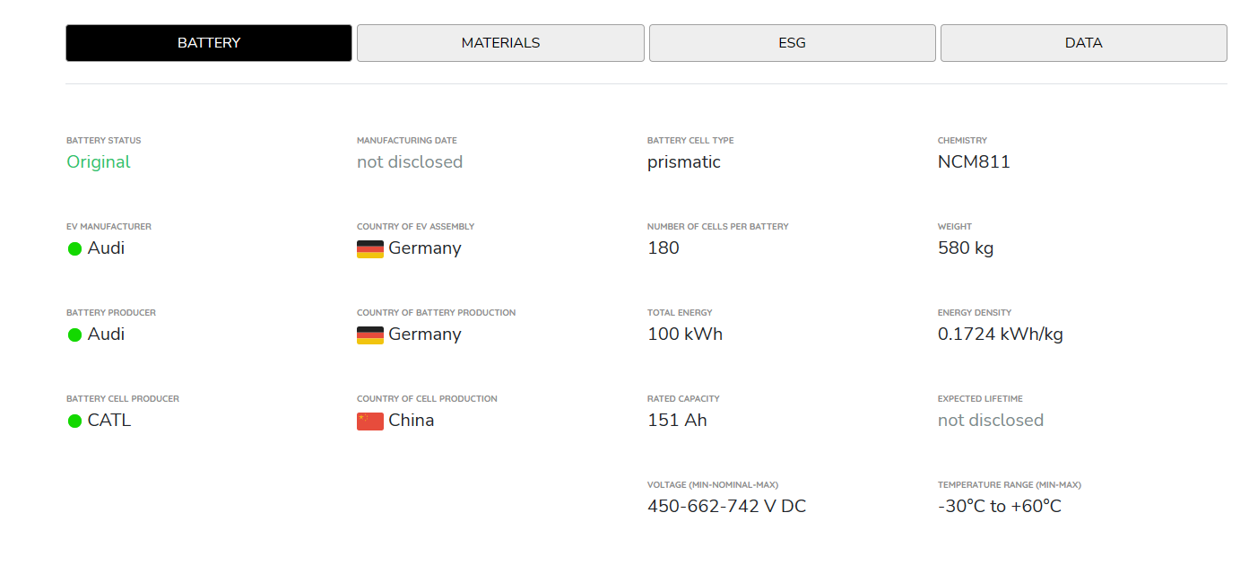The image size is (1249, 565).
Task: Open the BATTERY tab
Action: (208, 43)
